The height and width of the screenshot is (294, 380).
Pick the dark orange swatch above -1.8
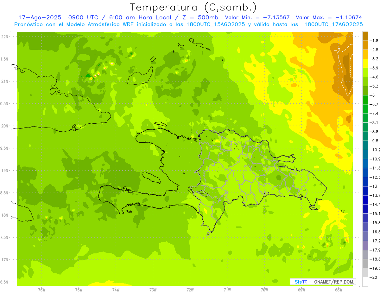pos(365,36)
